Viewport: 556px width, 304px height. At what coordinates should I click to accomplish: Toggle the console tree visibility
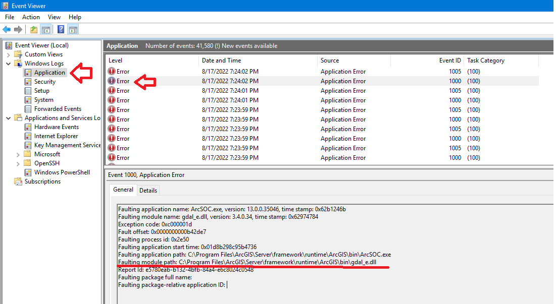click(45, 29)
